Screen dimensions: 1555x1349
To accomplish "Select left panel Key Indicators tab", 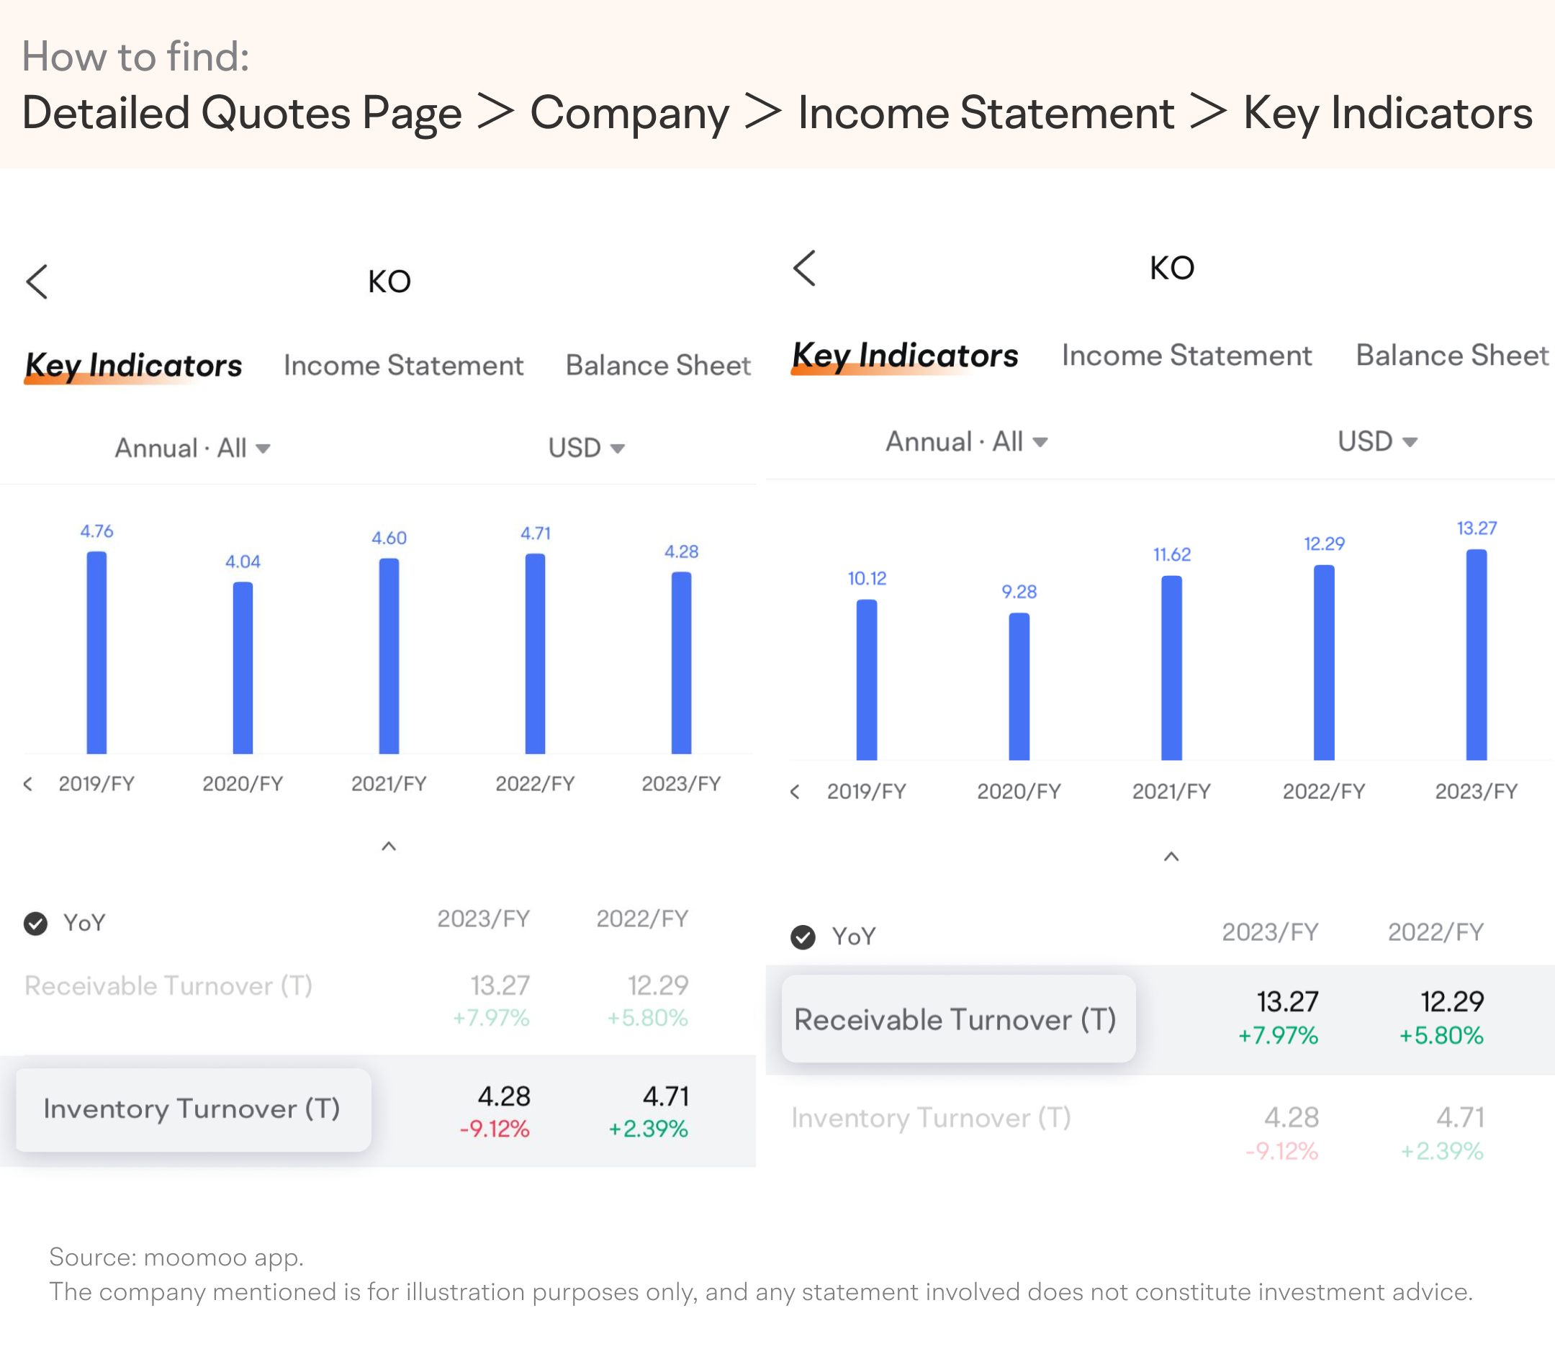I will pyautogui.click(x=133, y=365).
